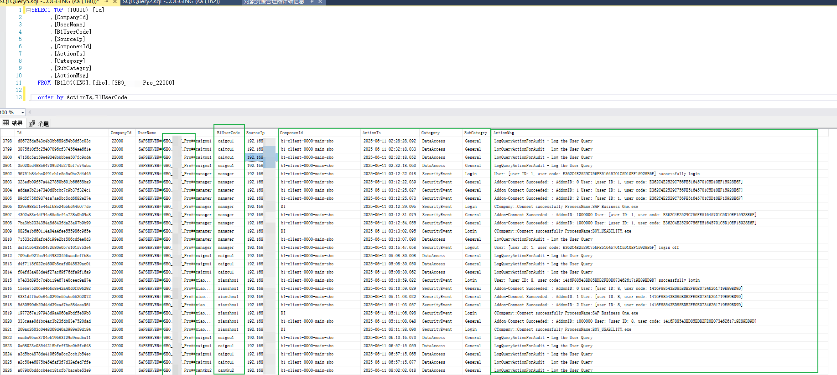837x375 pixels.
Task: Click the Logout SubCategory cell
Action: click(x=476, y=248)
